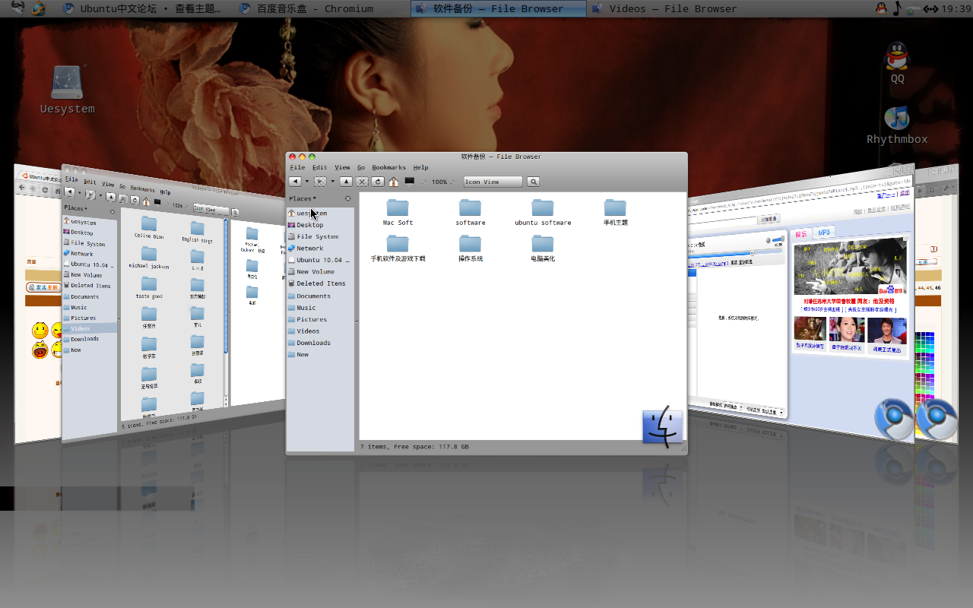Open Forward history dropdown arrow in 软件备份
Image resolution: width=973 pixels, height=608 pixels.
(332, 182)
